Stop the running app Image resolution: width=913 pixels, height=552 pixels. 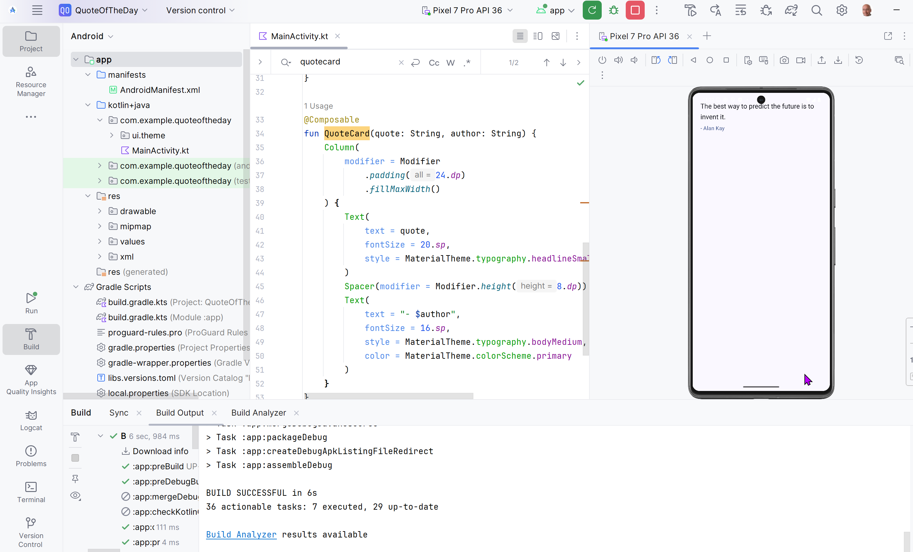tap(635, 10)
